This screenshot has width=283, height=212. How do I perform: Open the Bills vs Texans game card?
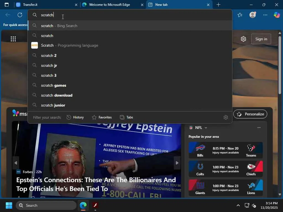point(226,150)
